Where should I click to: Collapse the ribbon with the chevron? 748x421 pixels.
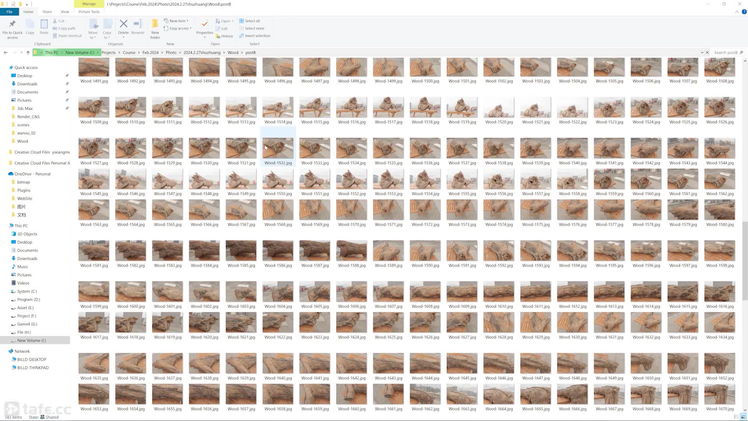pos(737,12)
